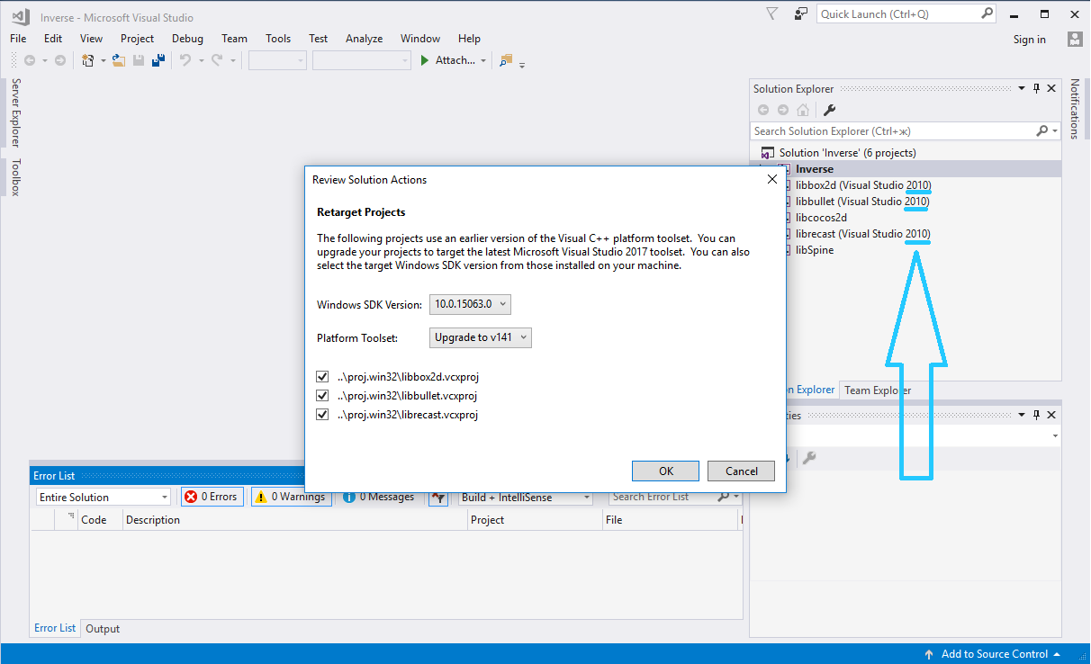Open the Project menu
The image size is (1091, 664).
138,39
